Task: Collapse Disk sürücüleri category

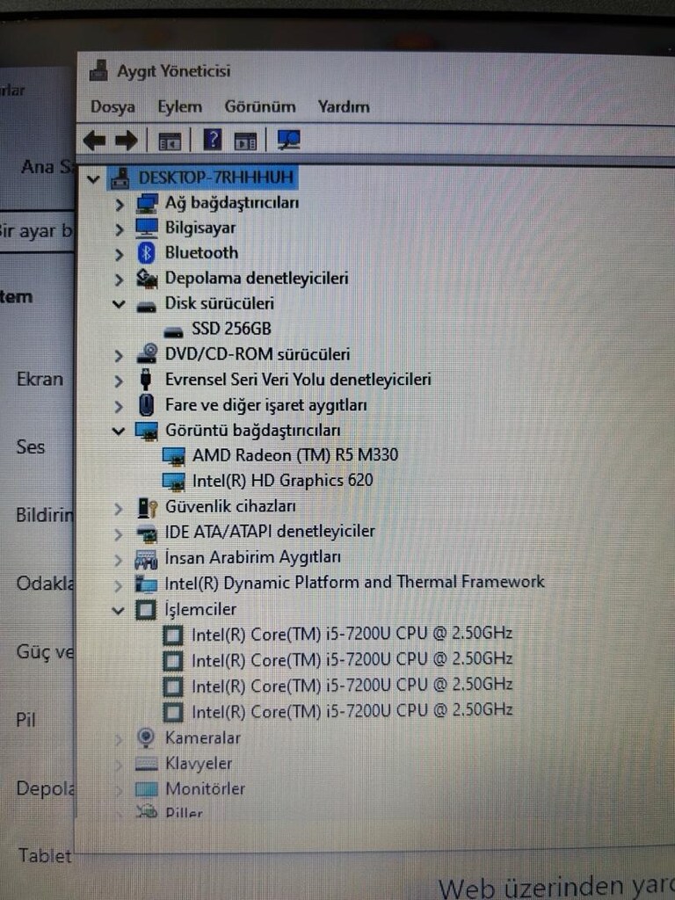Action: click(119, 304)
